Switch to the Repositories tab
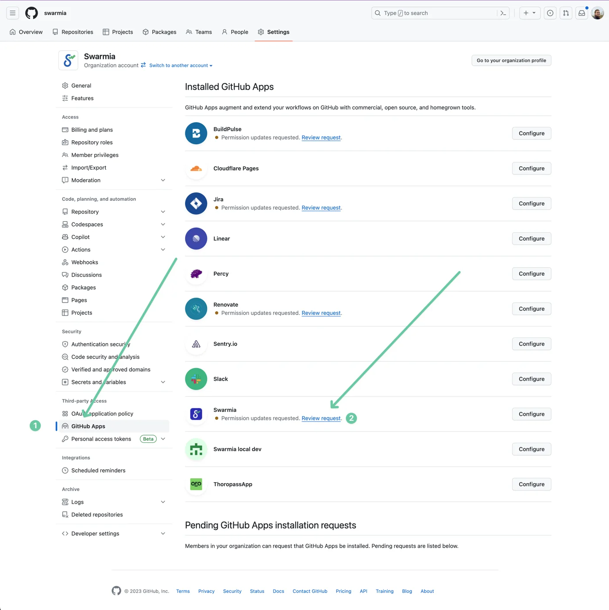 (73, 32)
